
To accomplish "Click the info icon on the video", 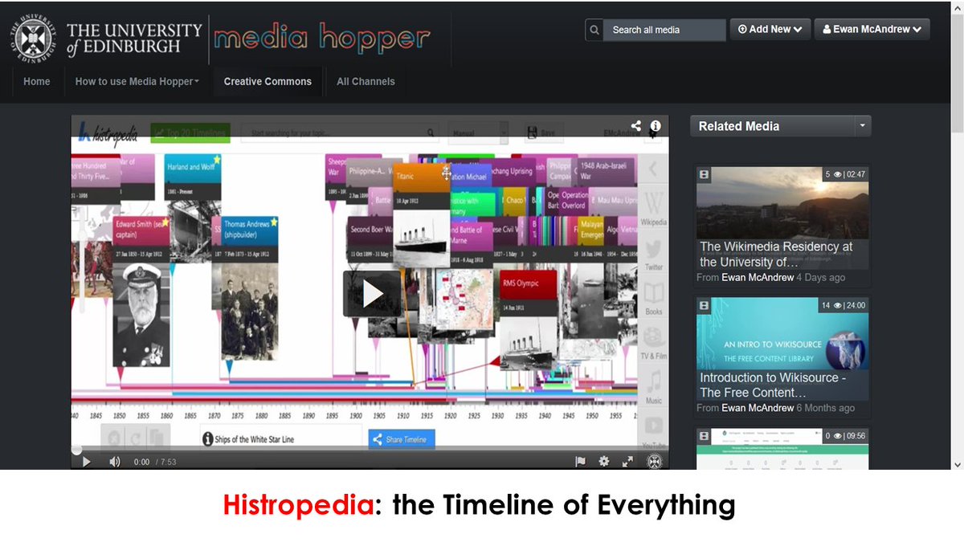I will (656, 126).
